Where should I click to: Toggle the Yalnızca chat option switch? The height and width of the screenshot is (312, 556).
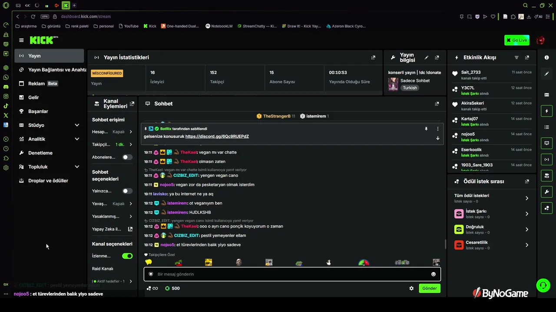pyautogui.click(x=127, y=191)
